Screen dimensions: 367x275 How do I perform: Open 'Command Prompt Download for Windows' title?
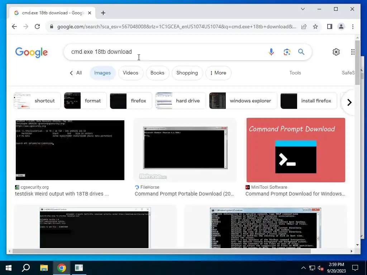(x=295, y=194)
